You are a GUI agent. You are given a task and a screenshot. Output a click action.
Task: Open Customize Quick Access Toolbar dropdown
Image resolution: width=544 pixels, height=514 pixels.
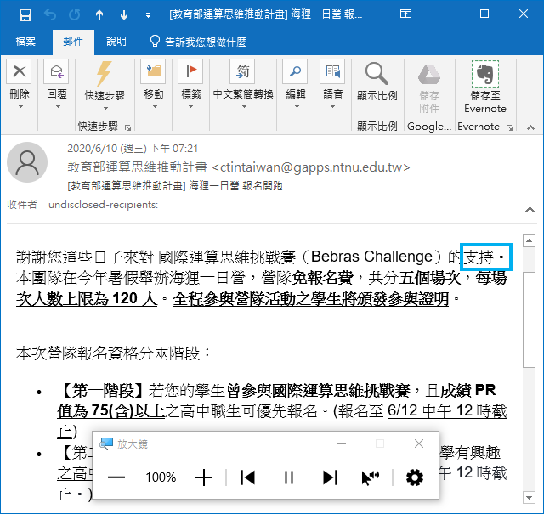coord(148,15)
